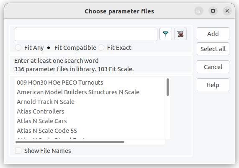
Task: Apply the search filter funnel icon
Action: pos(165,34)
